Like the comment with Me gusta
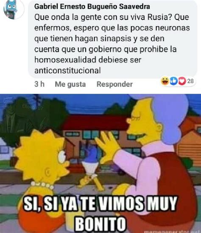 click(70, 84)
